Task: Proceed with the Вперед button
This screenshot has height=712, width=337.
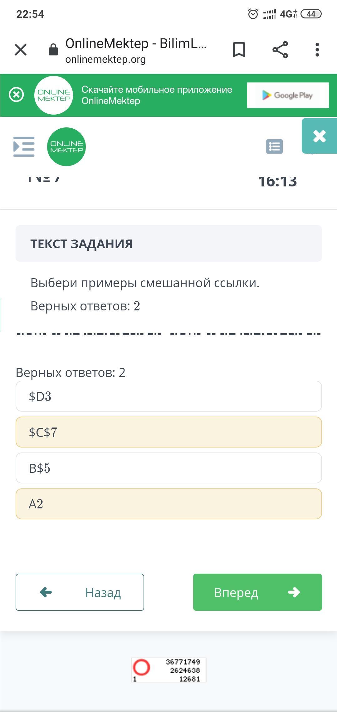Action: pyautogui.click(x=257, y=592)
